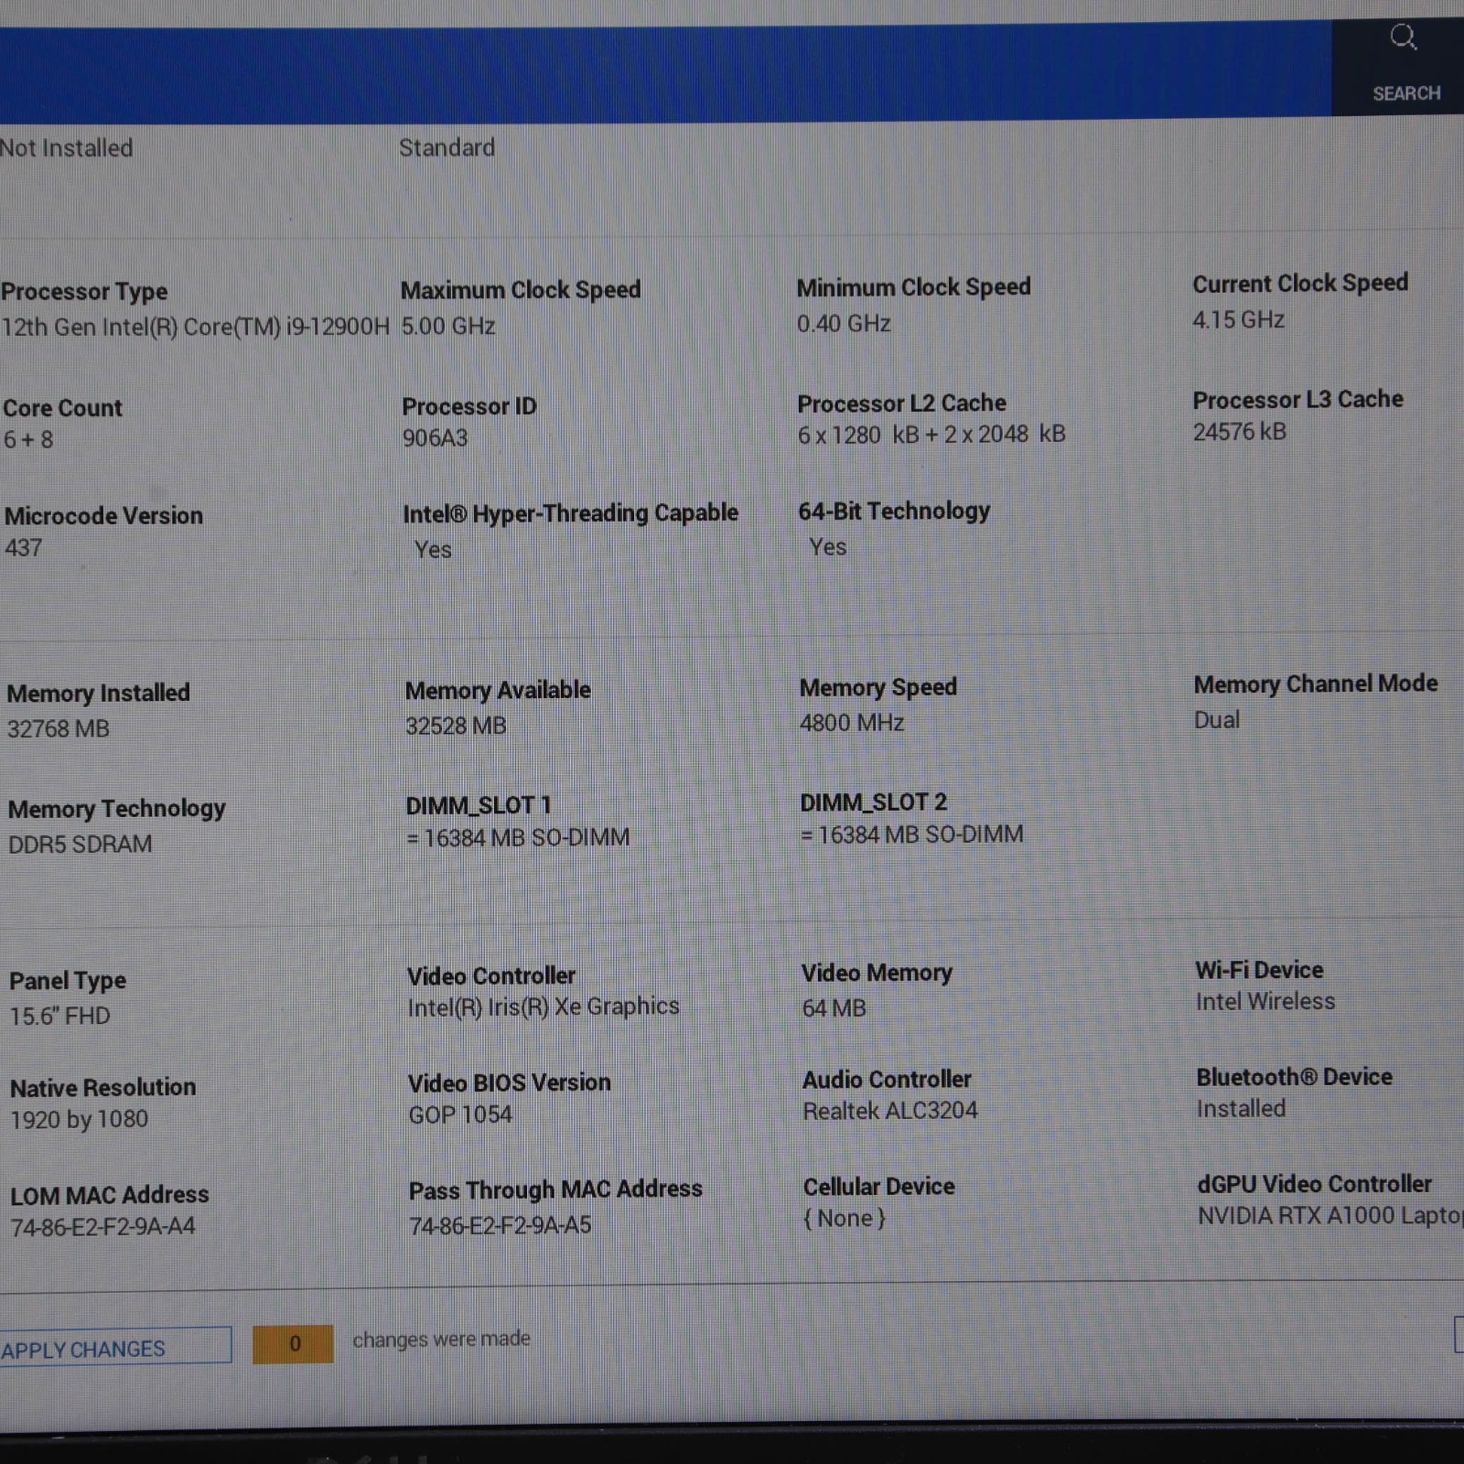Viewport: 1464px width, 1464px height.
Task: Click the Memory Available value 32528 MB
Action: (x=456, y=726)
